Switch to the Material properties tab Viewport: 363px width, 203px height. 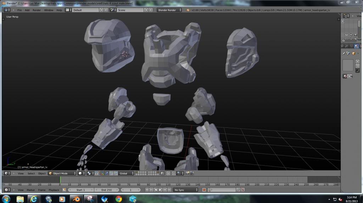coord(357,46)
